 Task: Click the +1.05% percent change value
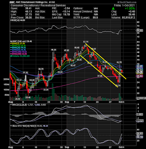coord(130,9)
